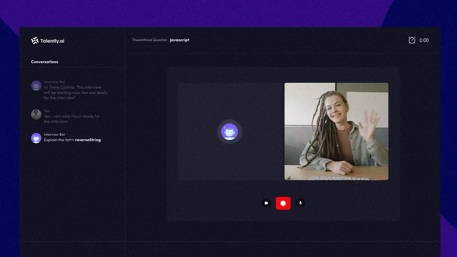Open the Conversations panel heading
The width and height of the screenshot is (457, 257).
pyautogui.click(x=45, y=62)
